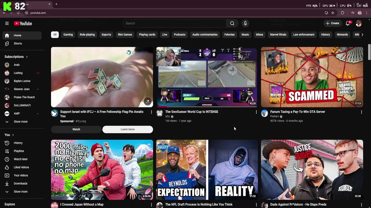371x208 pixels.
Task: Select the Role-playing filter chip
Action: click(x=87, y=35)
